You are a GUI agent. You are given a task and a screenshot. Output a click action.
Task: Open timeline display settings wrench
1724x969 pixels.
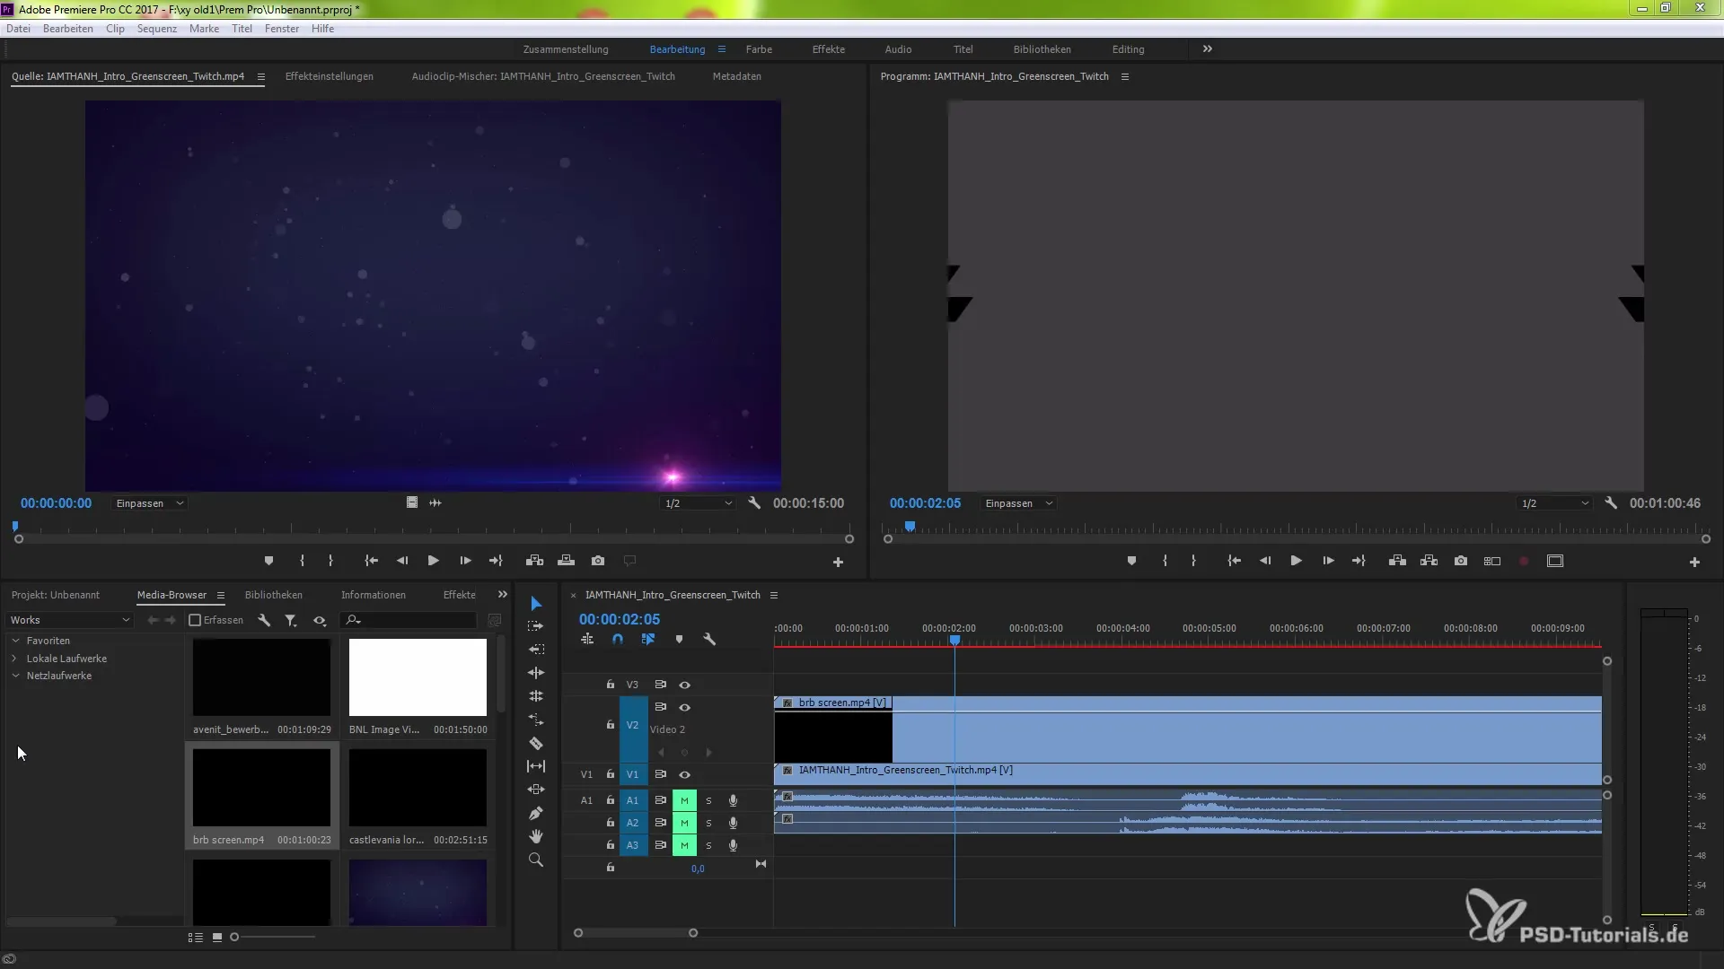[x=709, y=640]
